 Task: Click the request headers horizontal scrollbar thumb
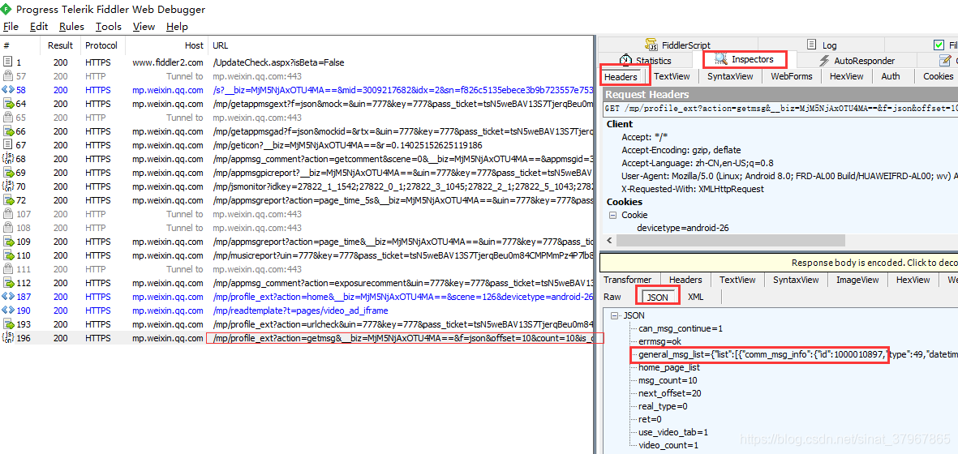point(731,241)
